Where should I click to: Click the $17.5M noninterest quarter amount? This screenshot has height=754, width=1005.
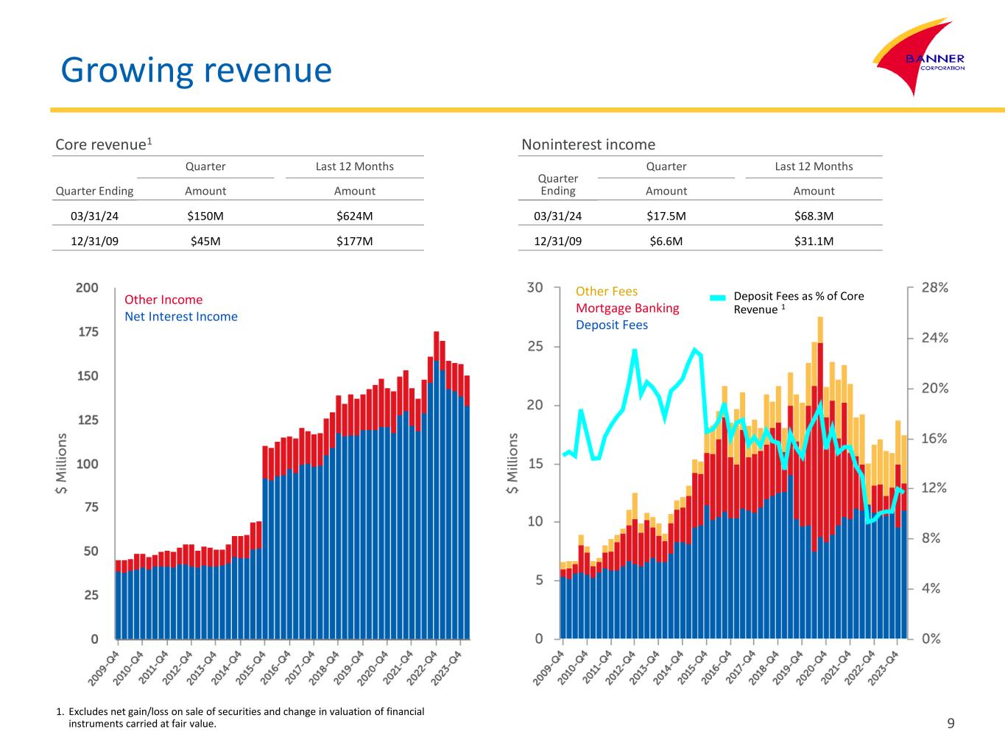tap(666, 216)
